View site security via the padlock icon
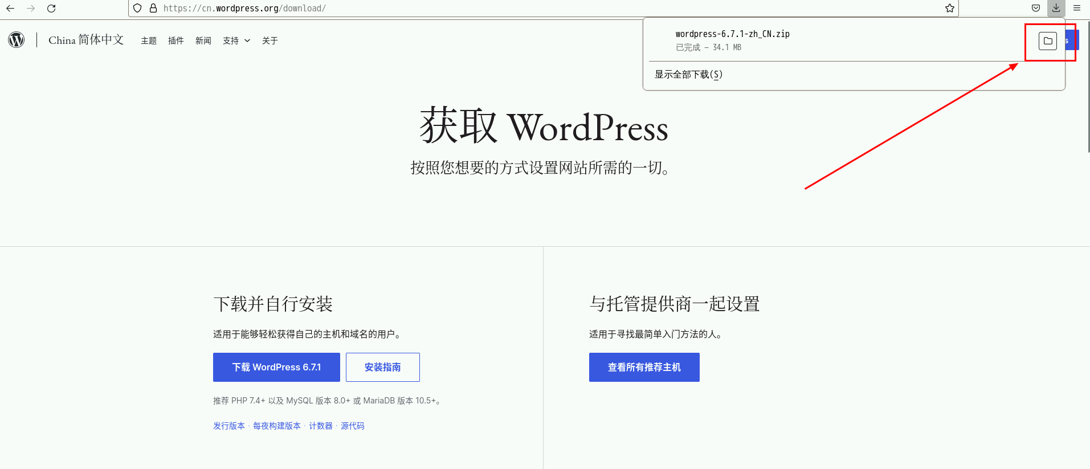The width and height of the screenshot is (1090, 469). pyautogui.click(x=153, y=8)
